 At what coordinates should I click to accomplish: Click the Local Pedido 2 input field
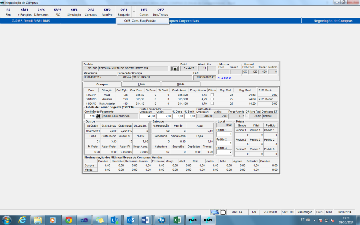tap(224, 143)
